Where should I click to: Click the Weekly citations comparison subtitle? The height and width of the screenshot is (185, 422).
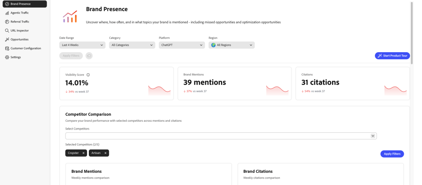(x=262, y=178)
